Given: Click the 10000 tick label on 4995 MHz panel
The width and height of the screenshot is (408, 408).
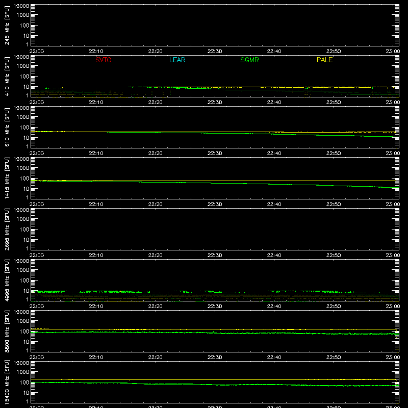Looking at the screenshot, I should 21,261.
